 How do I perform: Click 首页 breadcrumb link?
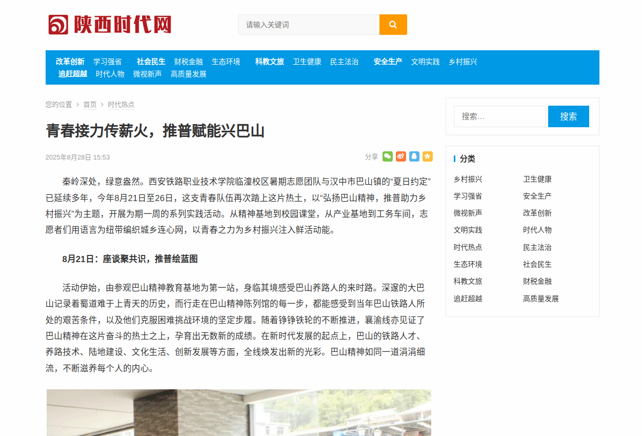tap(90, 105)
